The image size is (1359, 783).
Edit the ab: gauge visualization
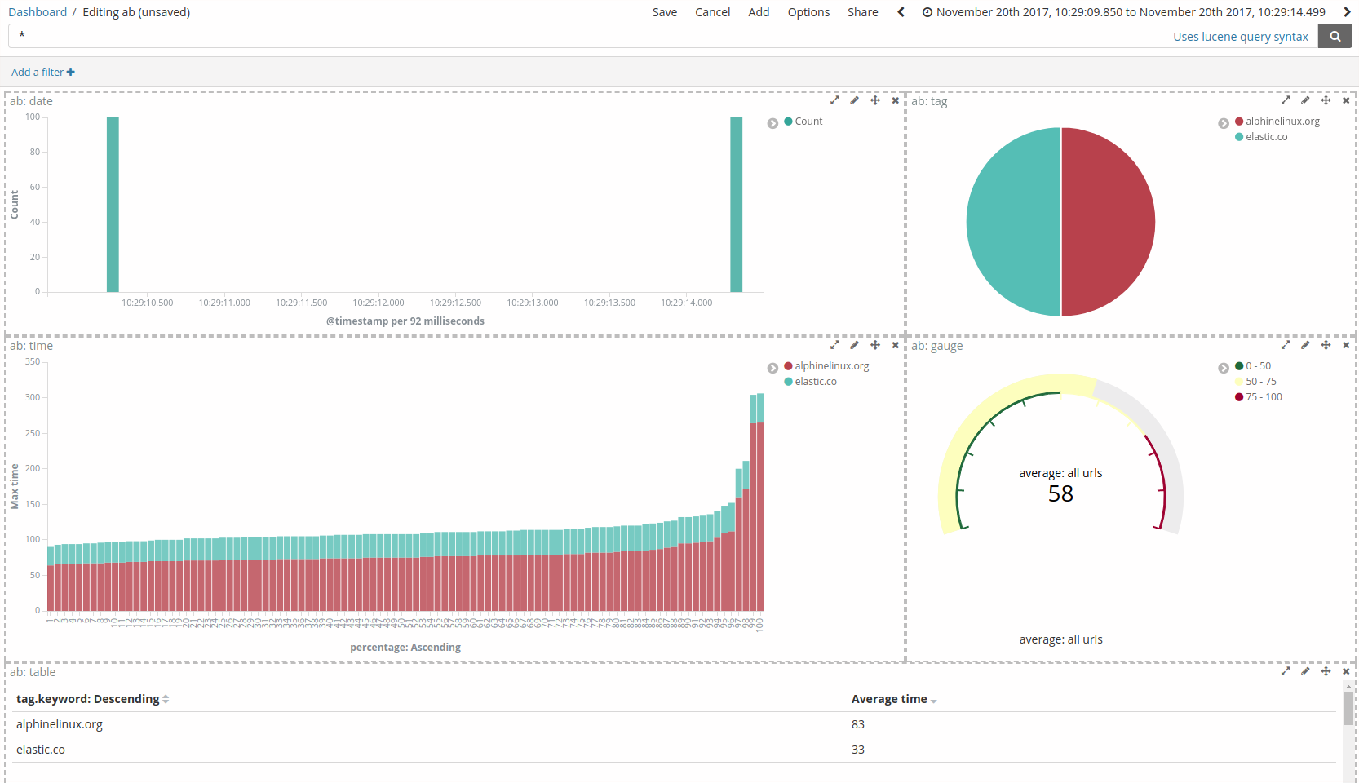1305,345
